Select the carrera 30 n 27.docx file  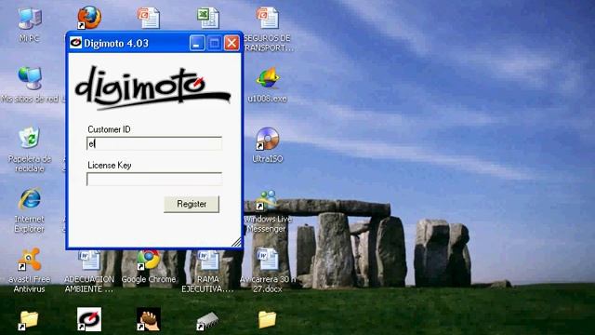[x=268, y=259]
